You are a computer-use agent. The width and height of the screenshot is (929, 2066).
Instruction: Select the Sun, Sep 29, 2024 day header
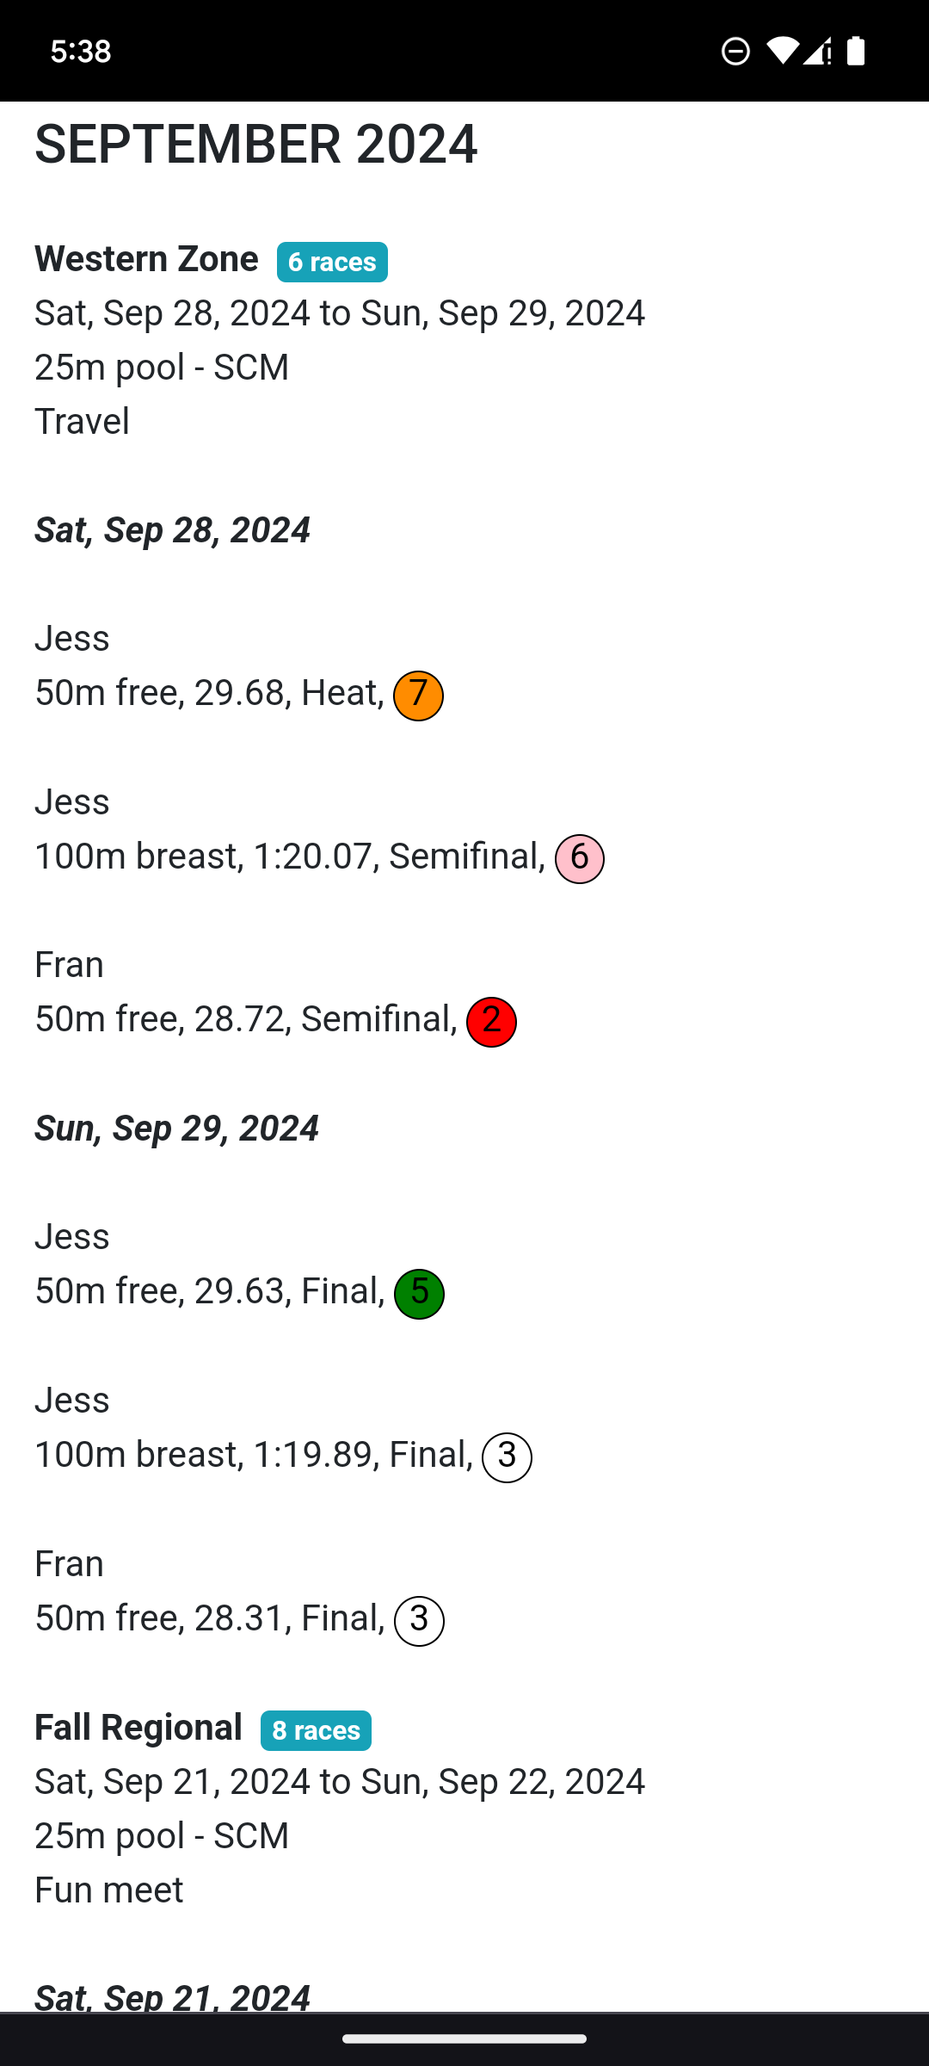(176, 1129)
